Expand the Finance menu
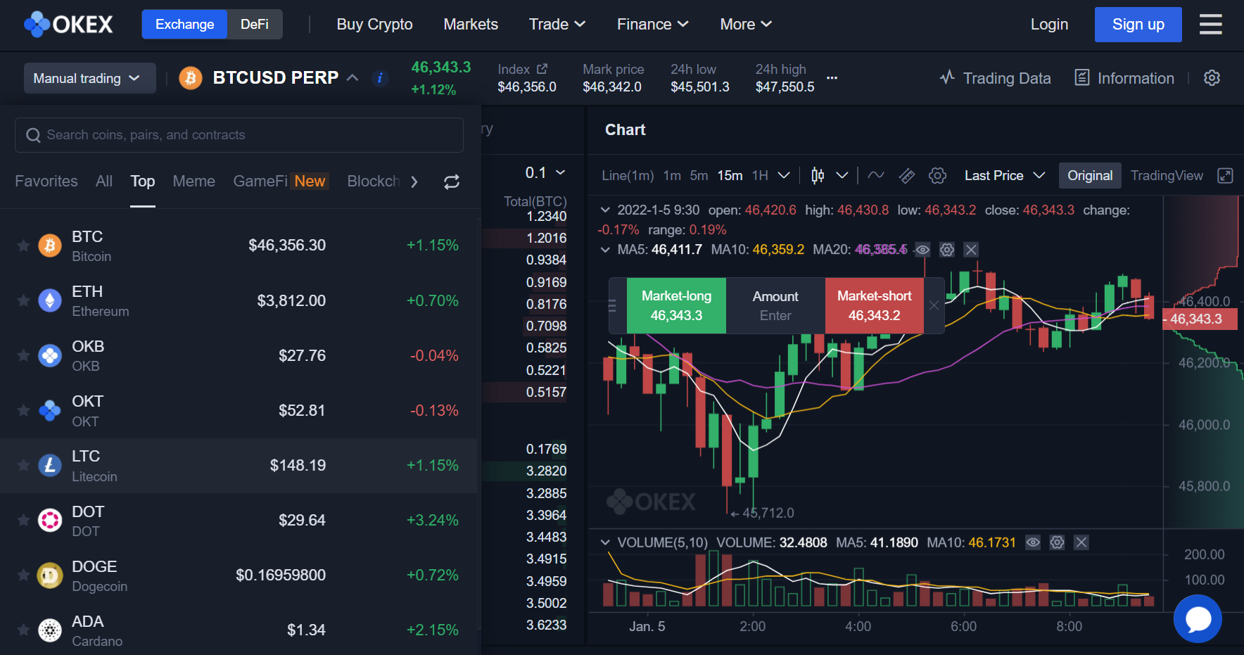The height and width of the screenshot is (655, 1244). click(652, 25)
